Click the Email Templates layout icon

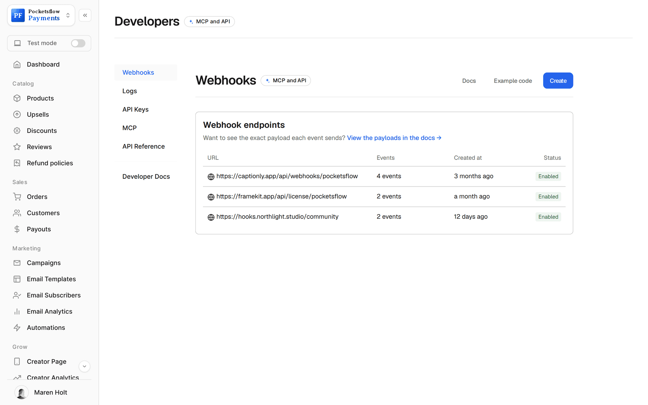click(17, 279)
